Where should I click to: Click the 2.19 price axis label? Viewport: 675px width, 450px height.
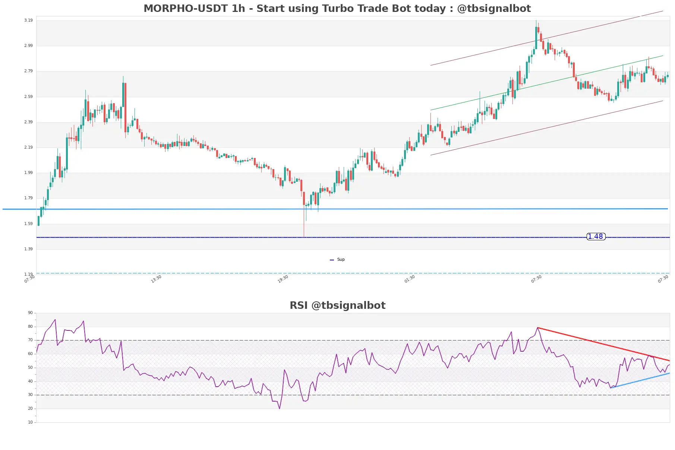28,147
